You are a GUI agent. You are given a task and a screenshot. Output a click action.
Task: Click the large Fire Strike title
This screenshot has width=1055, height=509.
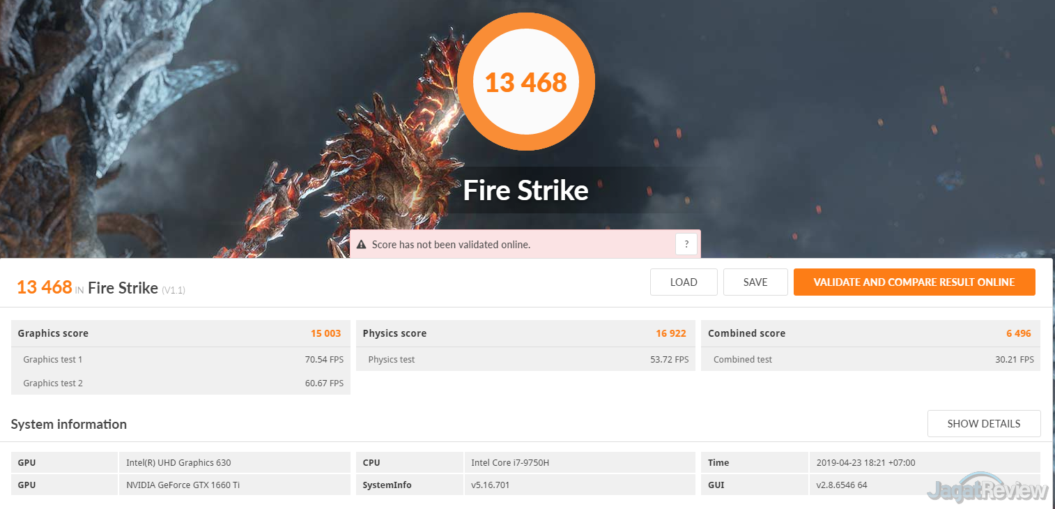coord(526,190)
